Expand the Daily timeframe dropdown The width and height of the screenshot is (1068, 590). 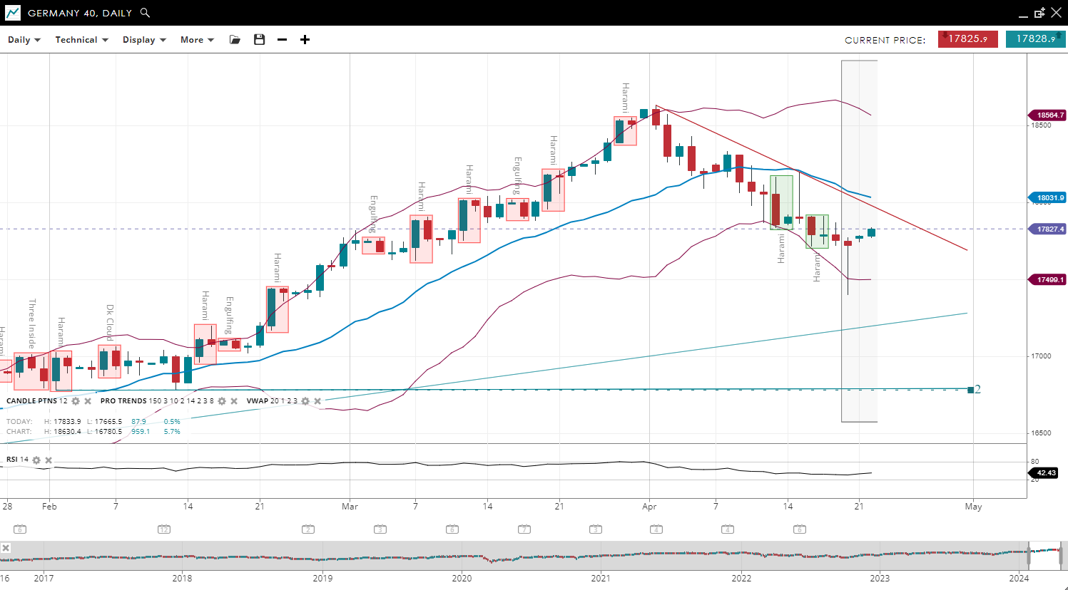[x=24, y=40]
